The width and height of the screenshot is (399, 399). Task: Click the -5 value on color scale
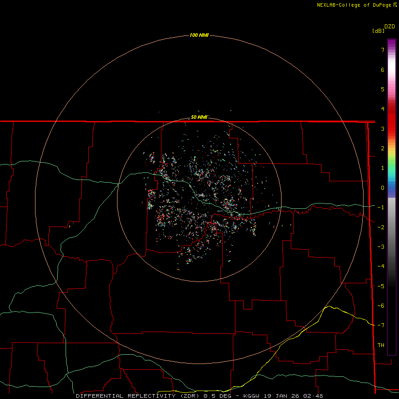click(381, 286)
